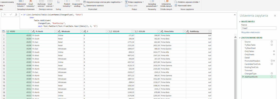Click info icon beside the TryRawTable step
The image size is (280, 99).
(272, 45)
